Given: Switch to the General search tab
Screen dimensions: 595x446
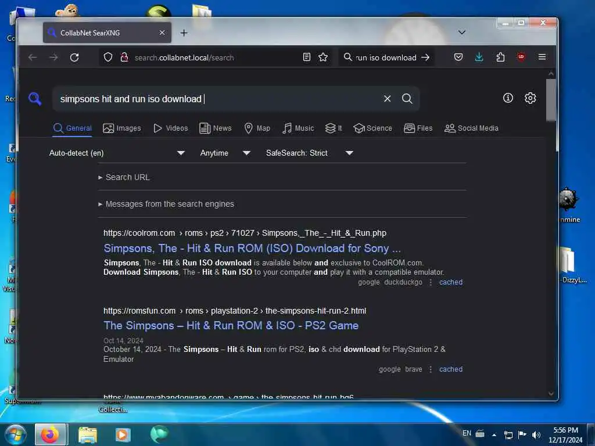Looking at the screenshot, I should [x=73, y=128].
